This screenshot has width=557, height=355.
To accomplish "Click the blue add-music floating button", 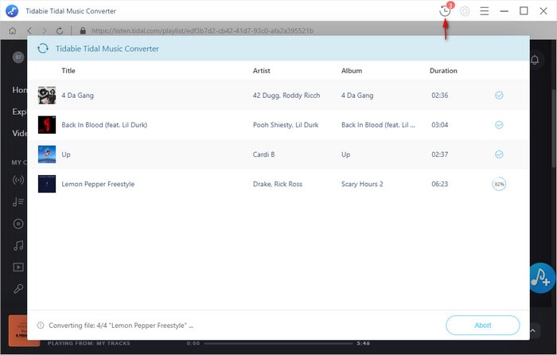I will point(541,278).
